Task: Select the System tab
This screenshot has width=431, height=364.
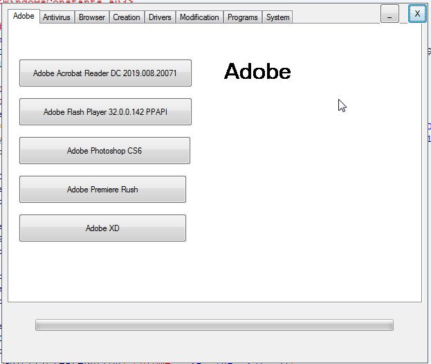Action: pos(277,17)
